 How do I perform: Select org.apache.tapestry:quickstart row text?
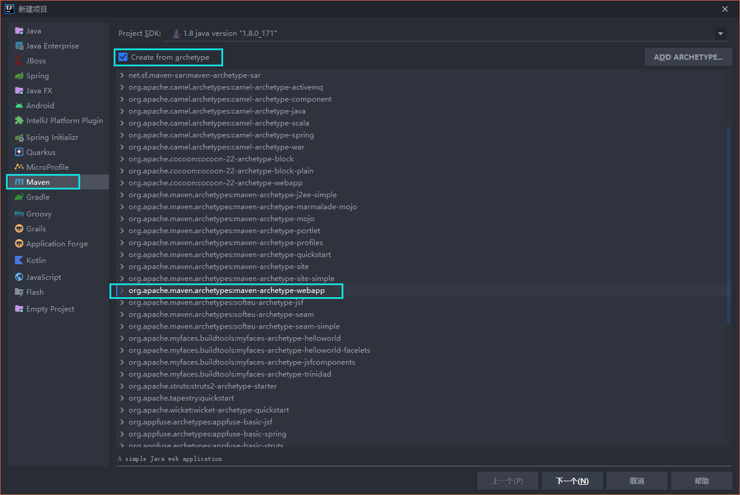181,398
